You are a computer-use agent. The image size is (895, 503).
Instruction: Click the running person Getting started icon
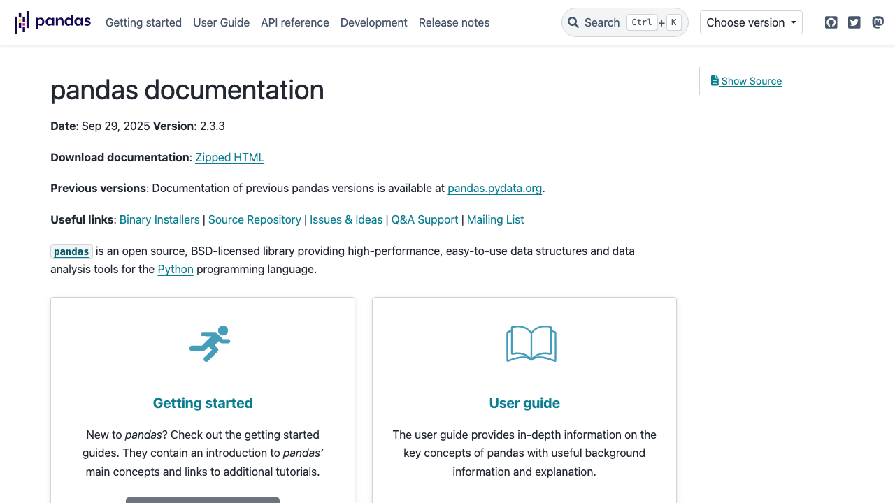coord(210,344)
